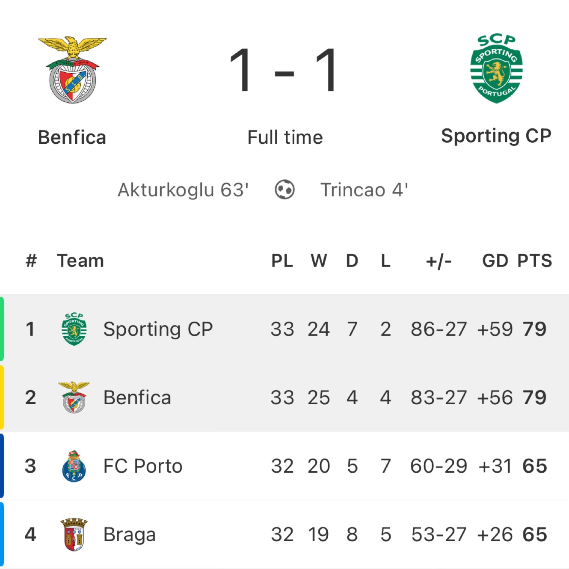Sort table by PL column
The height and width of the screenshot is (569, 569).
[x=282, y=261]
